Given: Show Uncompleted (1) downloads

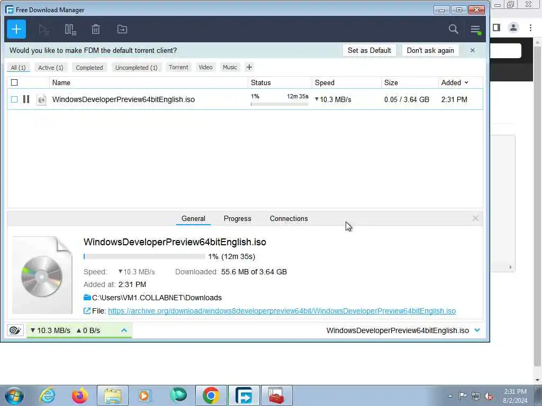Looking at the screenshot, I should [x=137, y=68].
